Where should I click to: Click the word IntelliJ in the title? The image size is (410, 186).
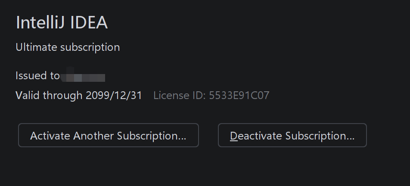coord(40,23)
